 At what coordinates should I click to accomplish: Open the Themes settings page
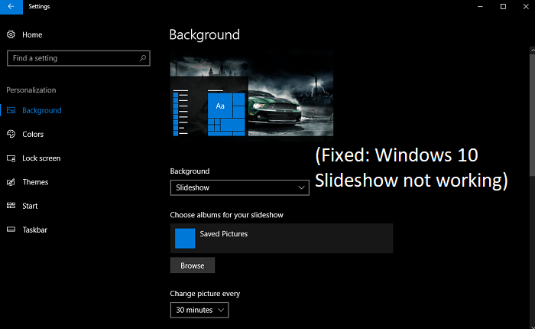click(x=35, y=182)
